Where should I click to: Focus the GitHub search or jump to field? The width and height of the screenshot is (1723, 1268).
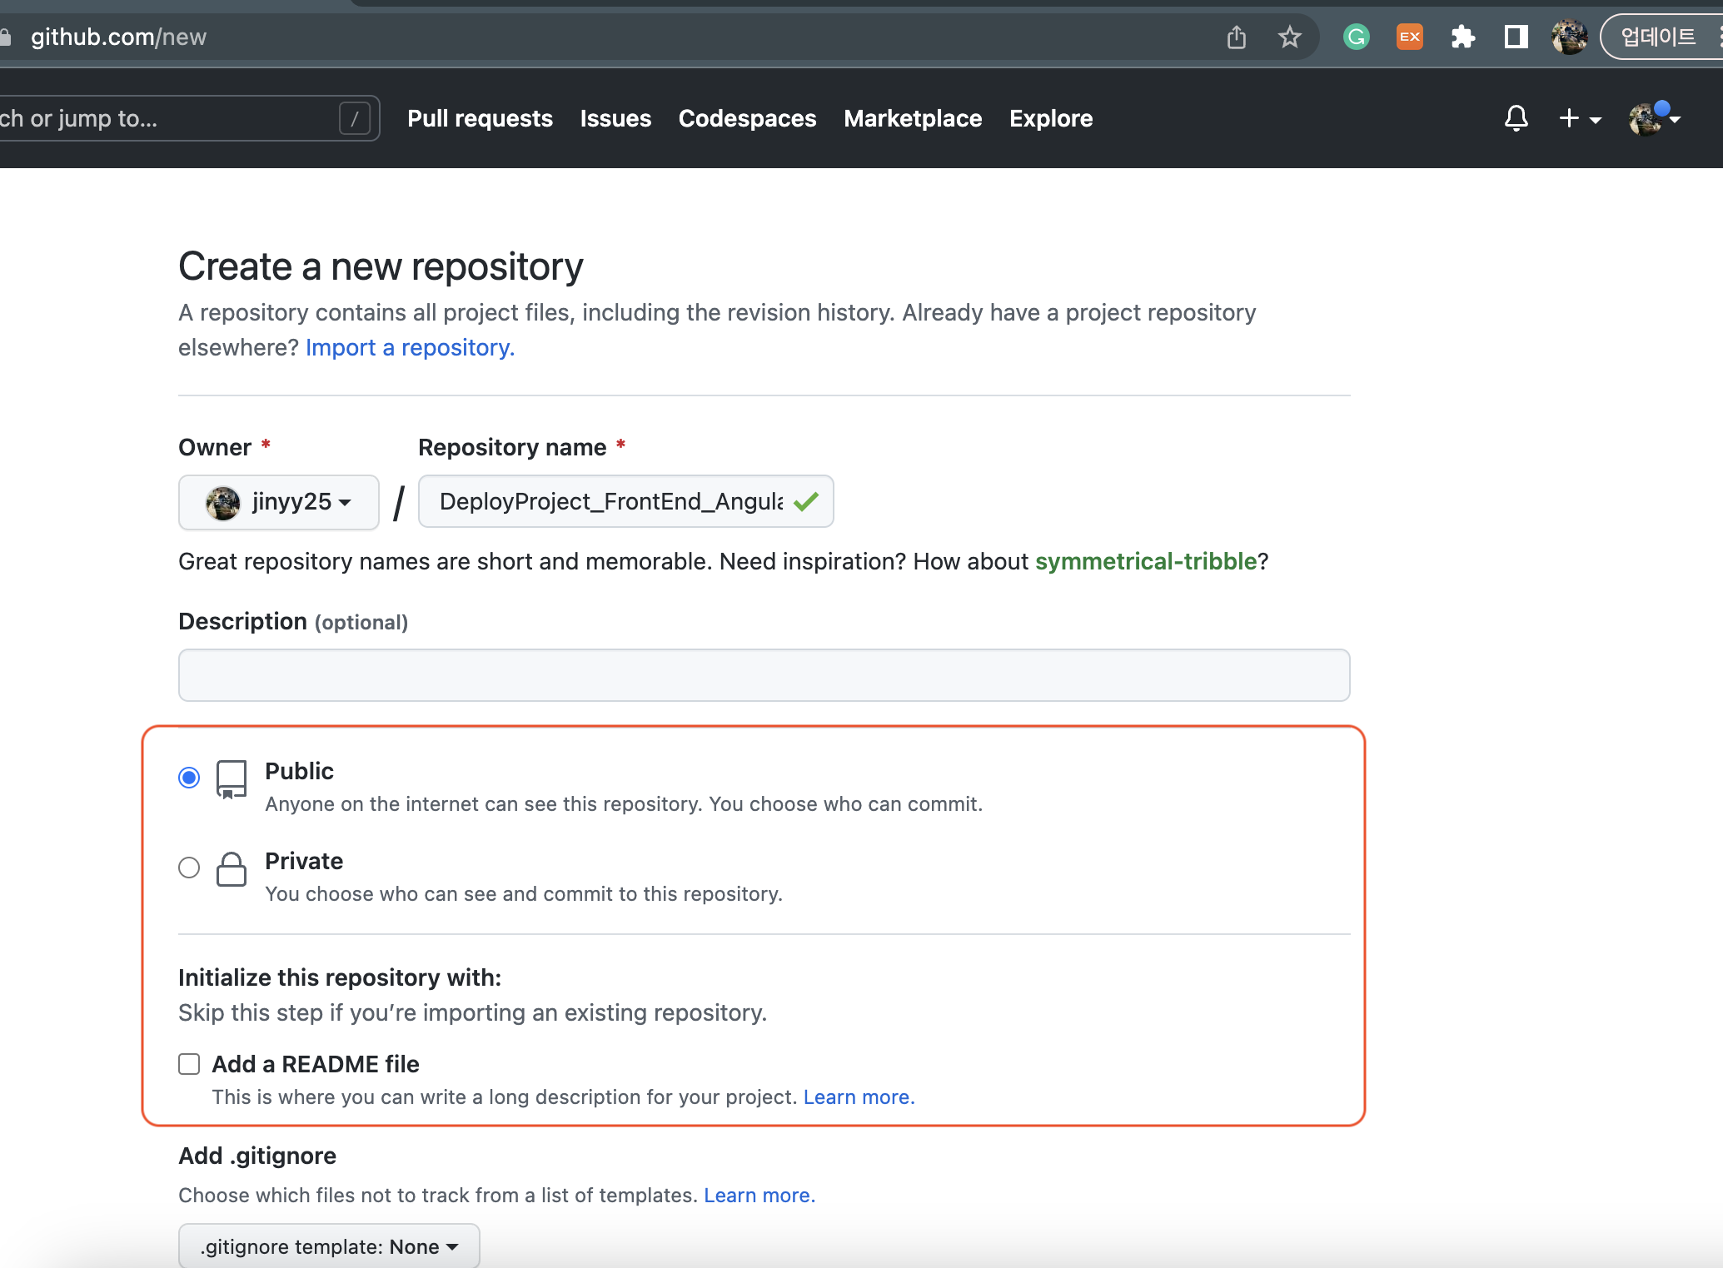(190, 118)
